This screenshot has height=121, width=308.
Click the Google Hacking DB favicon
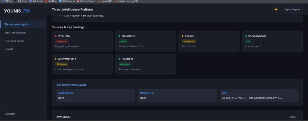(x=115, y=1)
